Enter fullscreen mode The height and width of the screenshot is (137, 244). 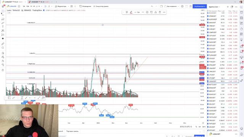[x=186, y=6]
